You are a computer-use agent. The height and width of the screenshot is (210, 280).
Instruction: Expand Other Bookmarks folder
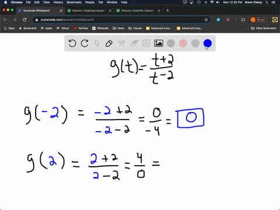pyautogui.click(x=264, y=28)
